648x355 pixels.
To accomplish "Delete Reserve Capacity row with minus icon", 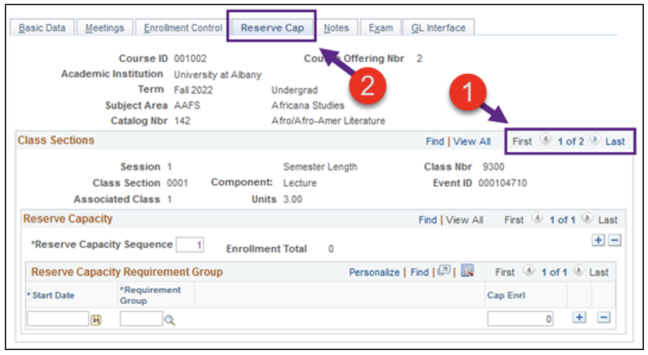I will point(614,240).
